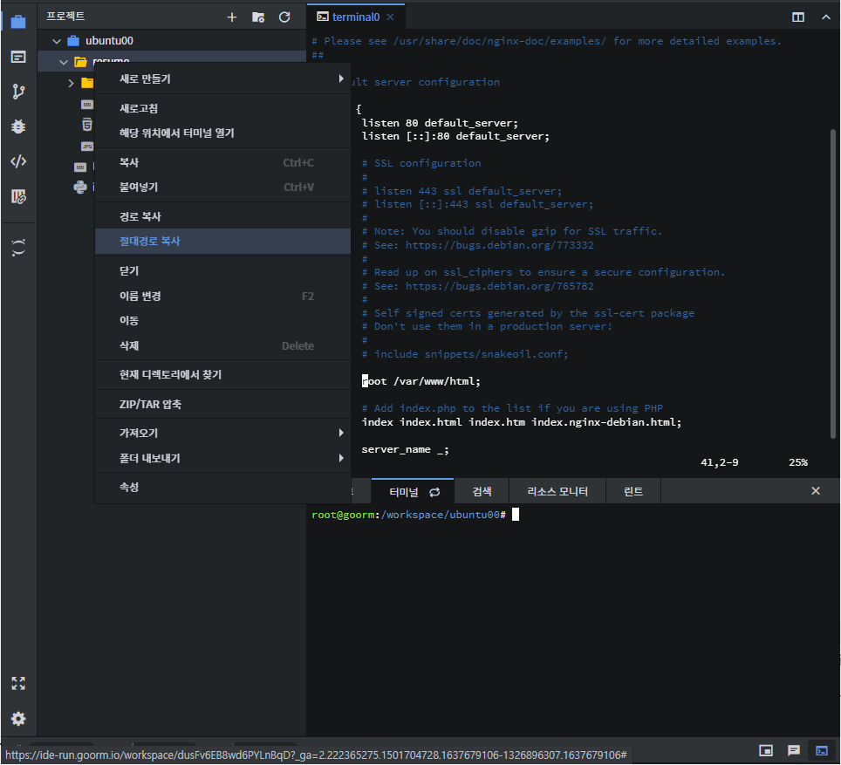The image size is (841, 765).
Task: Switch to the '린트' tab
Action: tap(633, 491)
